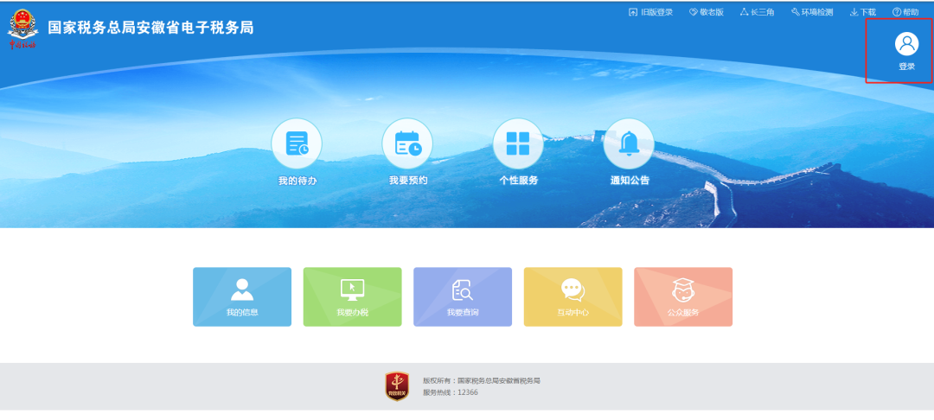Click the 版权所有 copyright text
The width and height of the screenshot is (934, 420).
click(x=482, y=381)
